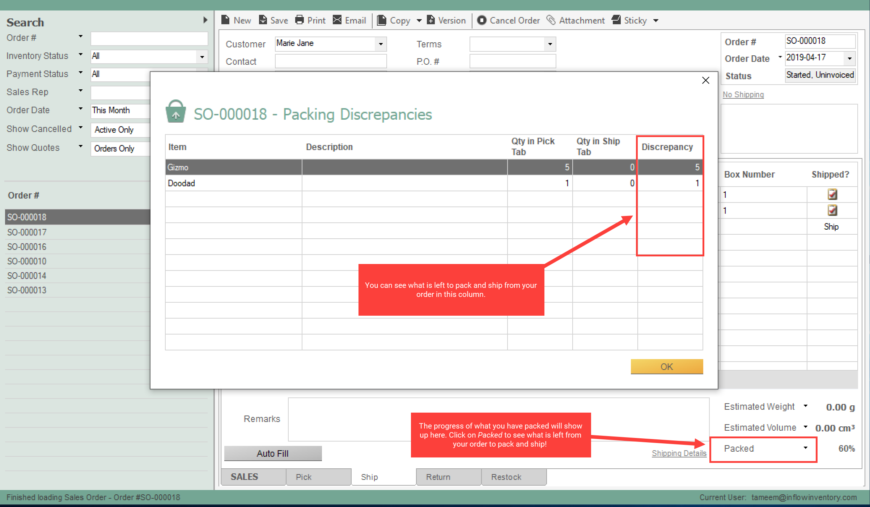Image resolution: width=870 pixels, height=507 pixels.
Task: Open the Packed progress dropdown
Action: (806, 448)
